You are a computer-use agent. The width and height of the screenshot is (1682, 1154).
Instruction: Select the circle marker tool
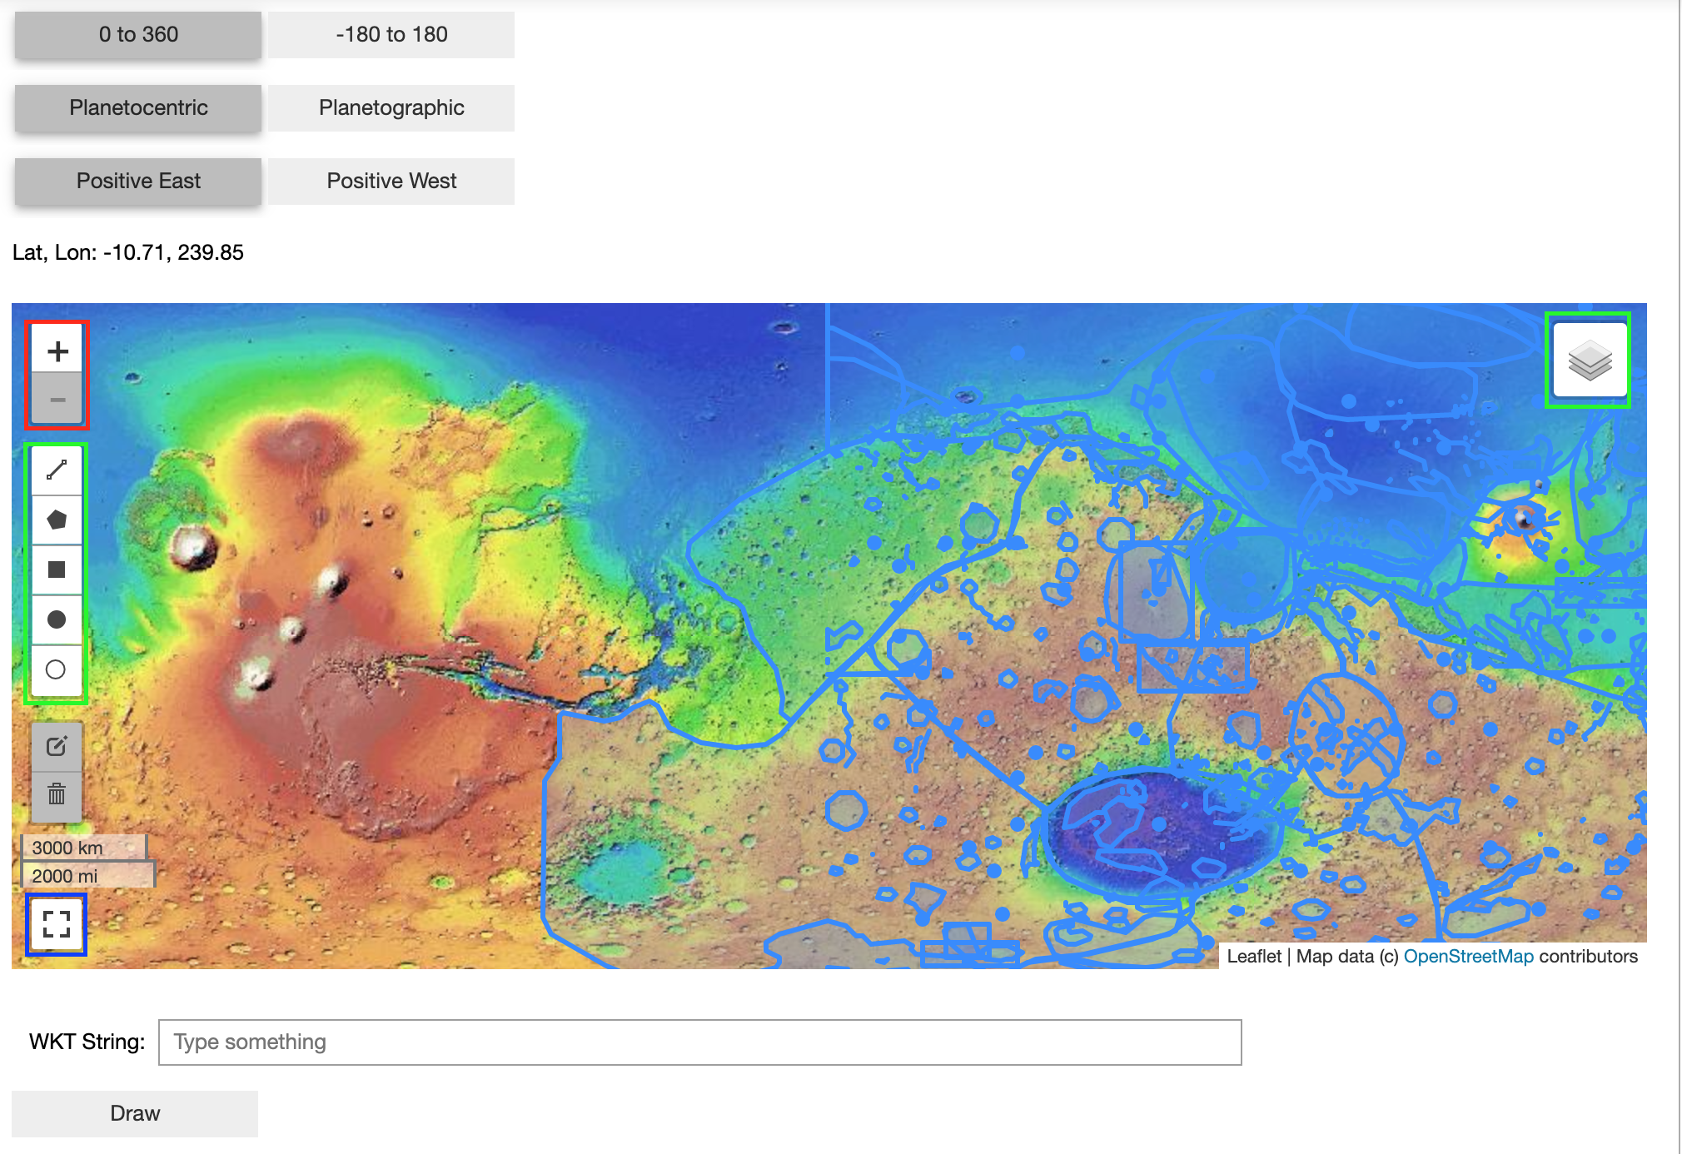point(57,669)
